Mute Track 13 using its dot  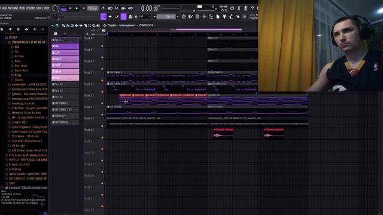pos(102,103)
